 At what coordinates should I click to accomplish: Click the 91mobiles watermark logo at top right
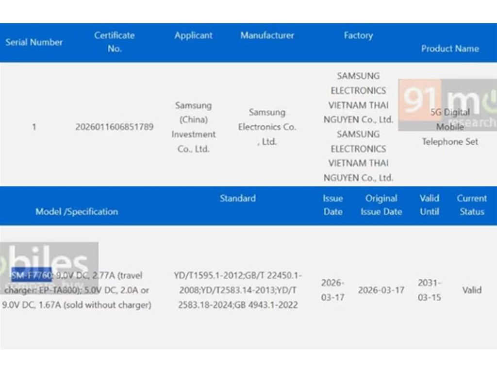pyautogui.click(x=447, y=105)
